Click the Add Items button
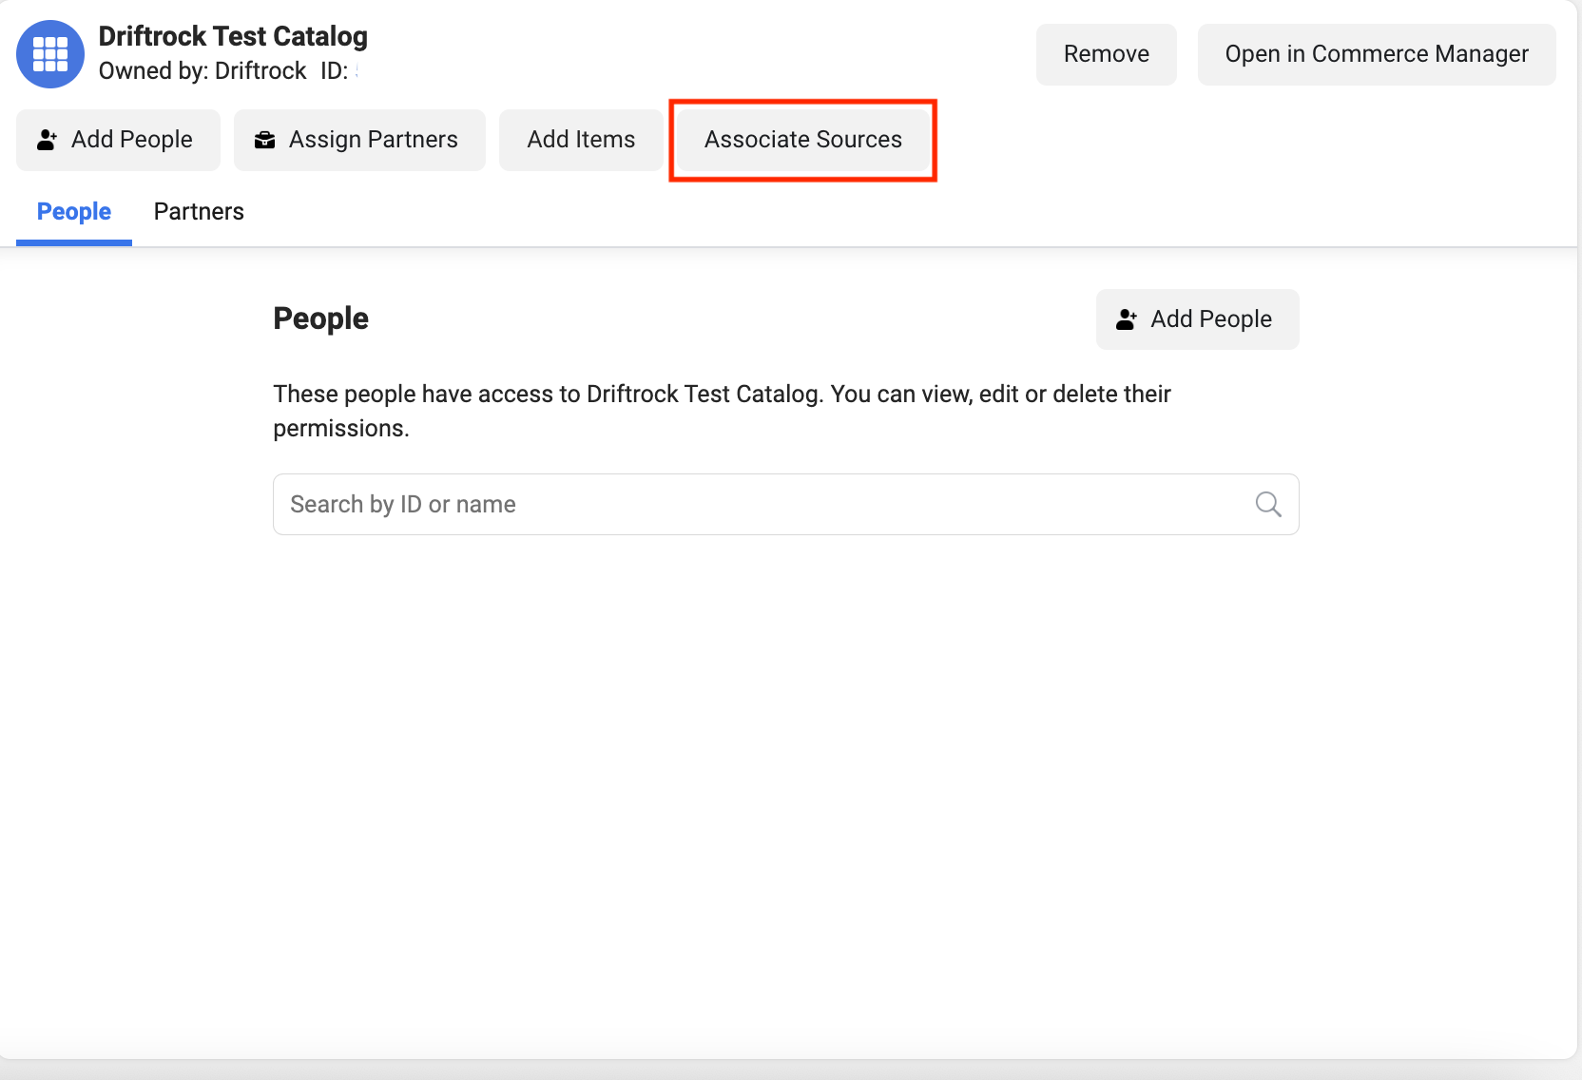Viewport: 1582px width, 1080px height. point(581,140)
